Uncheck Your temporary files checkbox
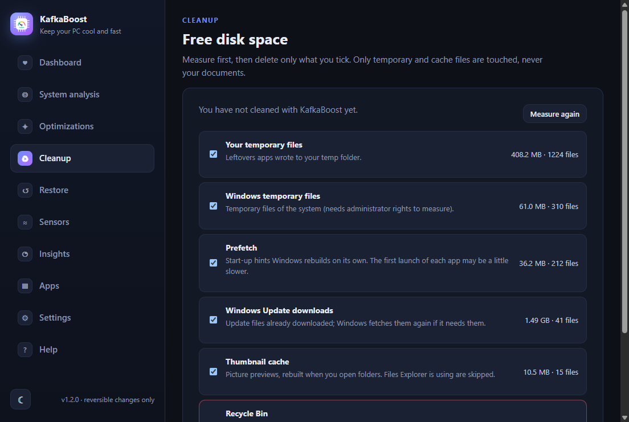 coord(214,154)
